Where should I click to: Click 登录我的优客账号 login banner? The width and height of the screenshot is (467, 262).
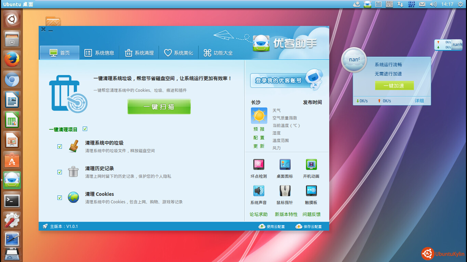(x=279, y=81)
